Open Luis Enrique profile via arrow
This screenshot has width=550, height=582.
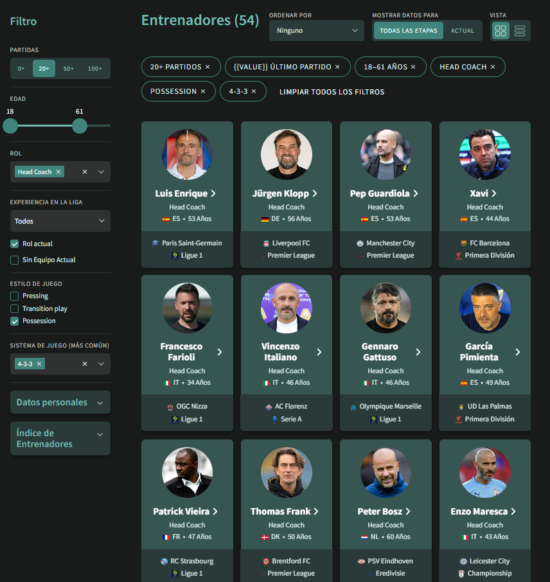213,193
